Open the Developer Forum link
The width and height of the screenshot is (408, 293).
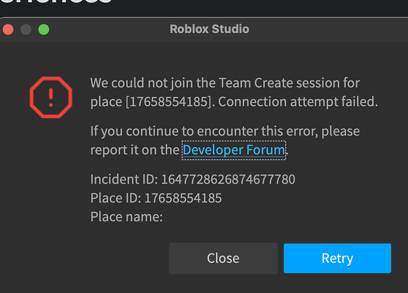click(x=234, y=150)
